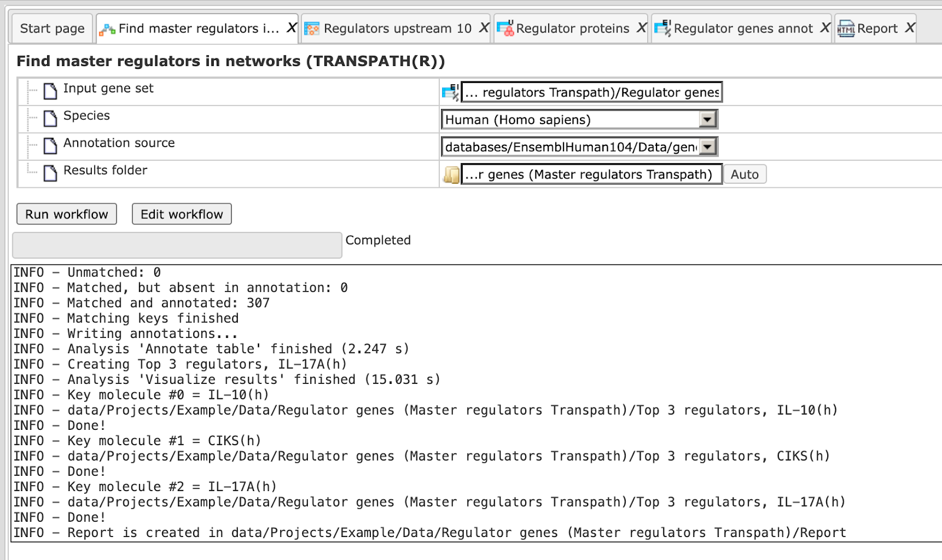Click the Auto button for results folder
This screenshot has width=942, height=560.
pos(745,174)
